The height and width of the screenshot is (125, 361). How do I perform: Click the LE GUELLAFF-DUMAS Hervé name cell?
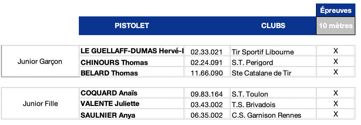click(132, 51)
